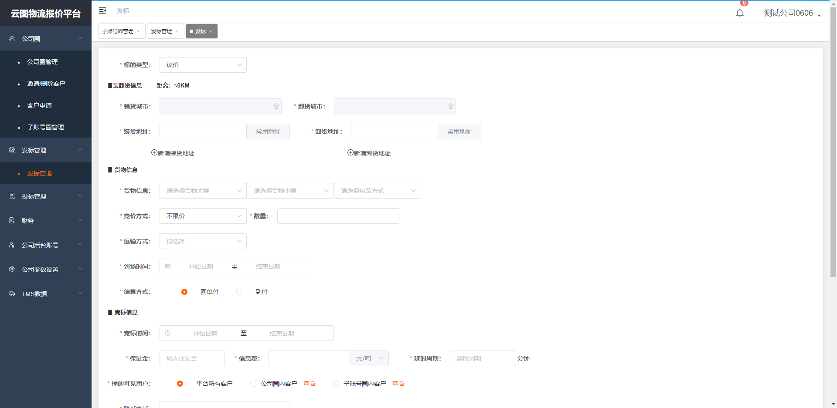Click location pin icon in 卸货城市 field

pyautogui.click(x=451, y=106)
